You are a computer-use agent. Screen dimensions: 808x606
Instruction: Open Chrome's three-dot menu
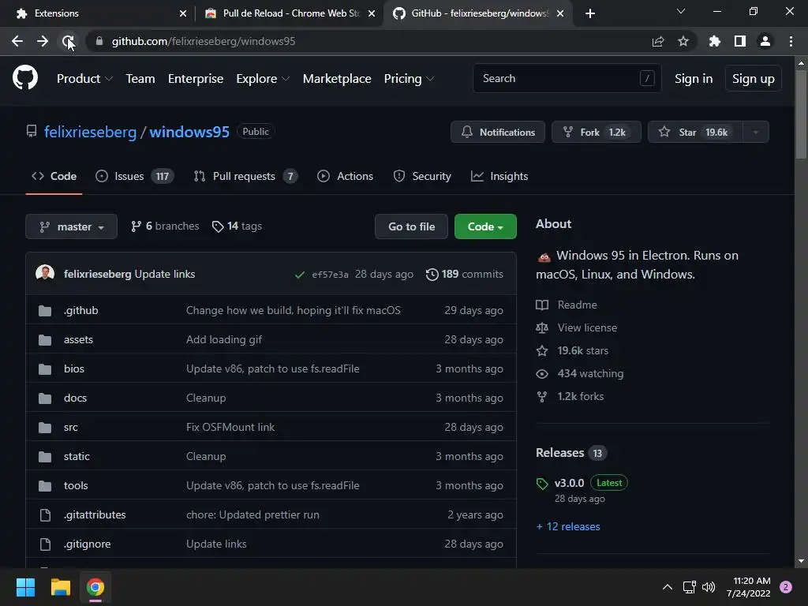[791, 41]
